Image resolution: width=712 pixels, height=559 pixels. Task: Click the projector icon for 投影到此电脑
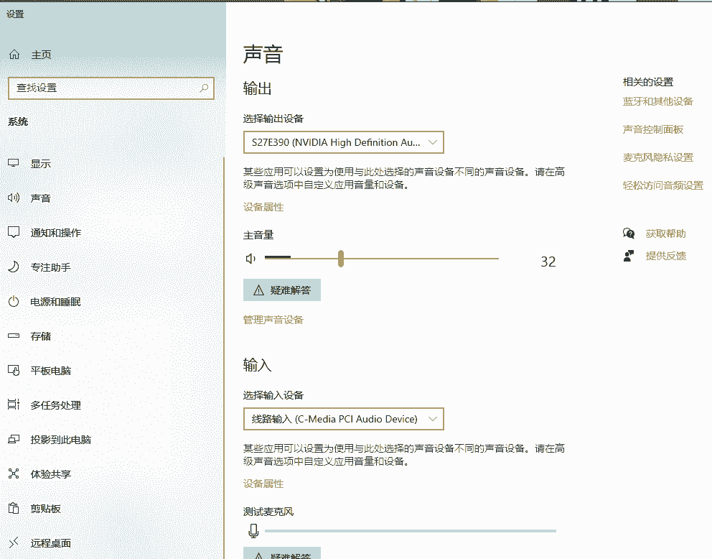[x=14, y=440]
